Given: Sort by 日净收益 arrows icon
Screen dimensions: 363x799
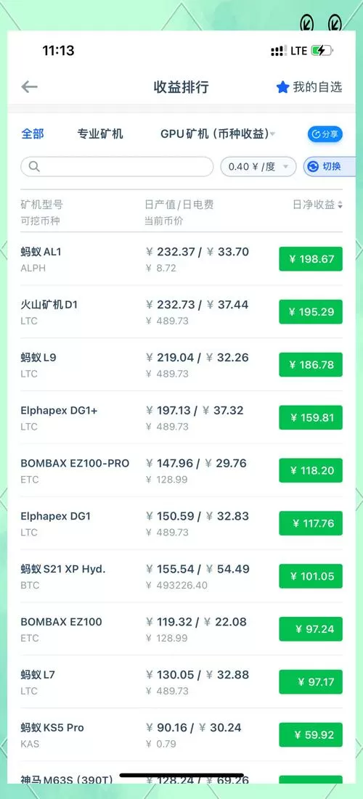Looking at the screenshot, I should [340, 205].
